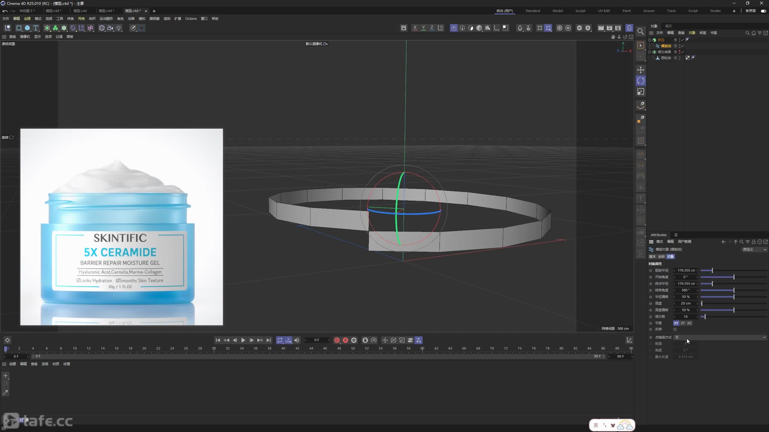
Task: Switch to the 坐标 attributes tab
Action: (x=661, y=257)
